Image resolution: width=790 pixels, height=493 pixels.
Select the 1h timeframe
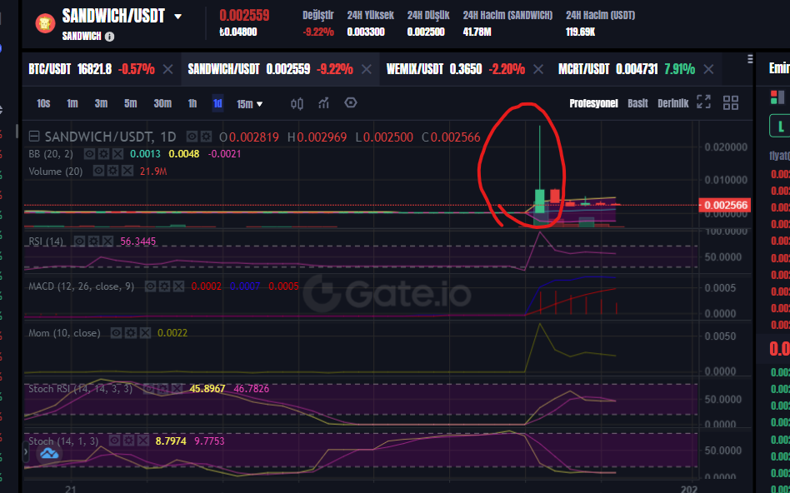pos(192,103)
